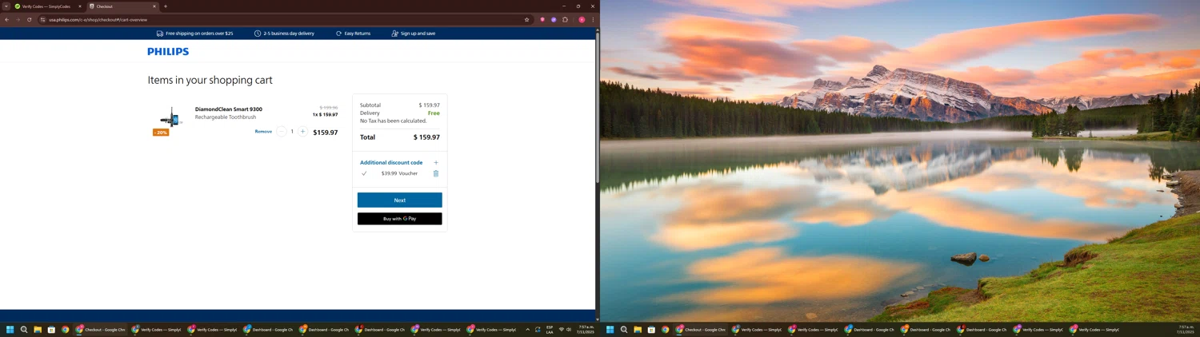Image resolution: width=1200 pixels, height=337 pixels.
Task: Expand discount code entry with plus icon
Action: click(x=436, y=162)
